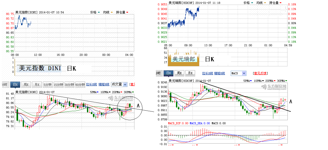Click 拉长K线 link beside the MACD dropdown

(208, 73)
